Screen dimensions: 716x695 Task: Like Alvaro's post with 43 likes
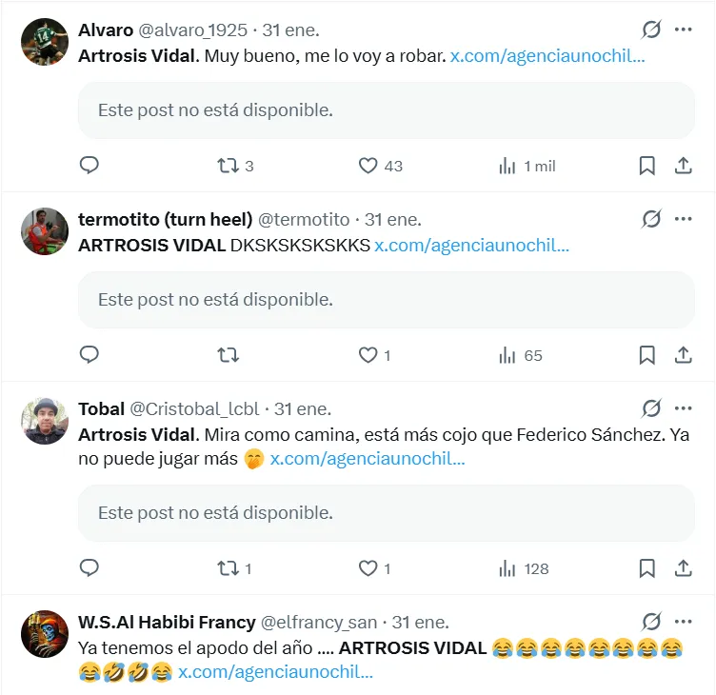[x=368, y=166]
